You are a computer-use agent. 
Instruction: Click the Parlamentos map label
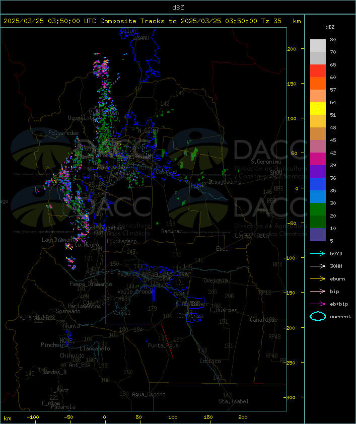[84, 306]
